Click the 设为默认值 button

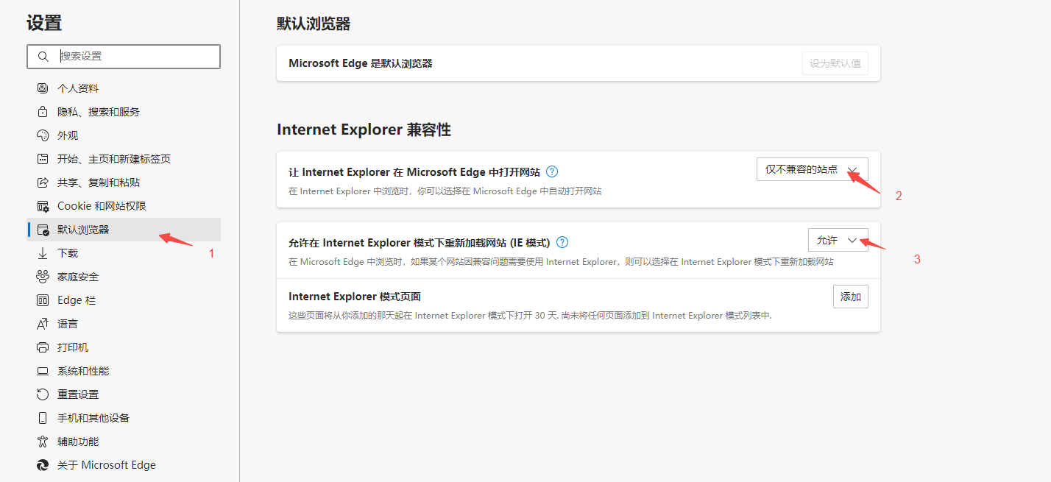[x=835, y=63]
